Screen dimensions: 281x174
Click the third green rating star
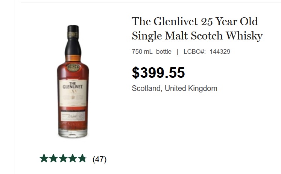click(x=63, y=158)
